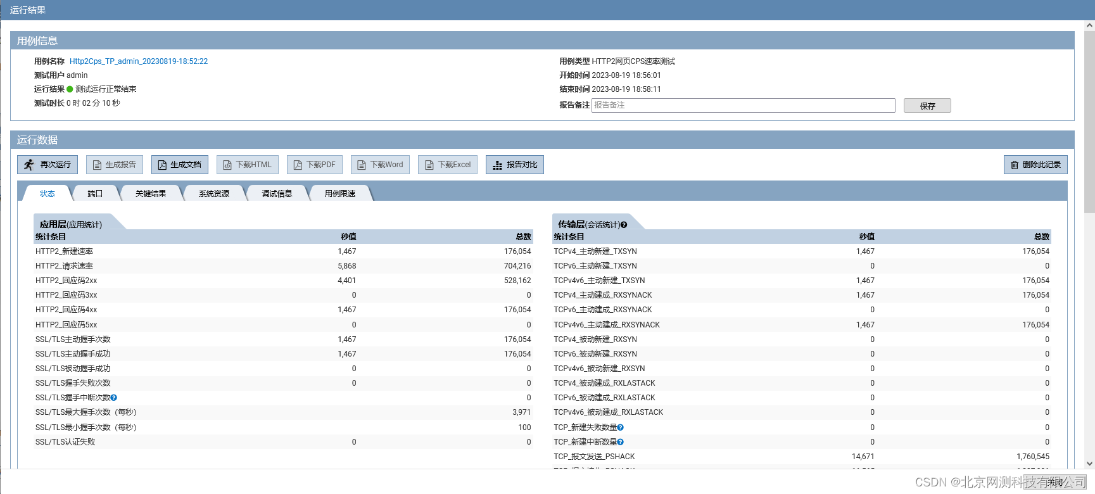Click the TCPv4_主动新建_TXSYN row label
The image size is (1095, 494).
coord(595,251)
